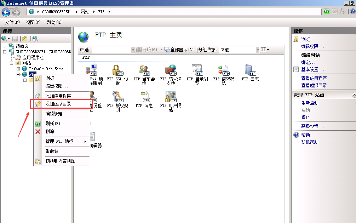Open the FTP 消息 feature icon
Screen dimensions: 356x223
pos(144,99)
